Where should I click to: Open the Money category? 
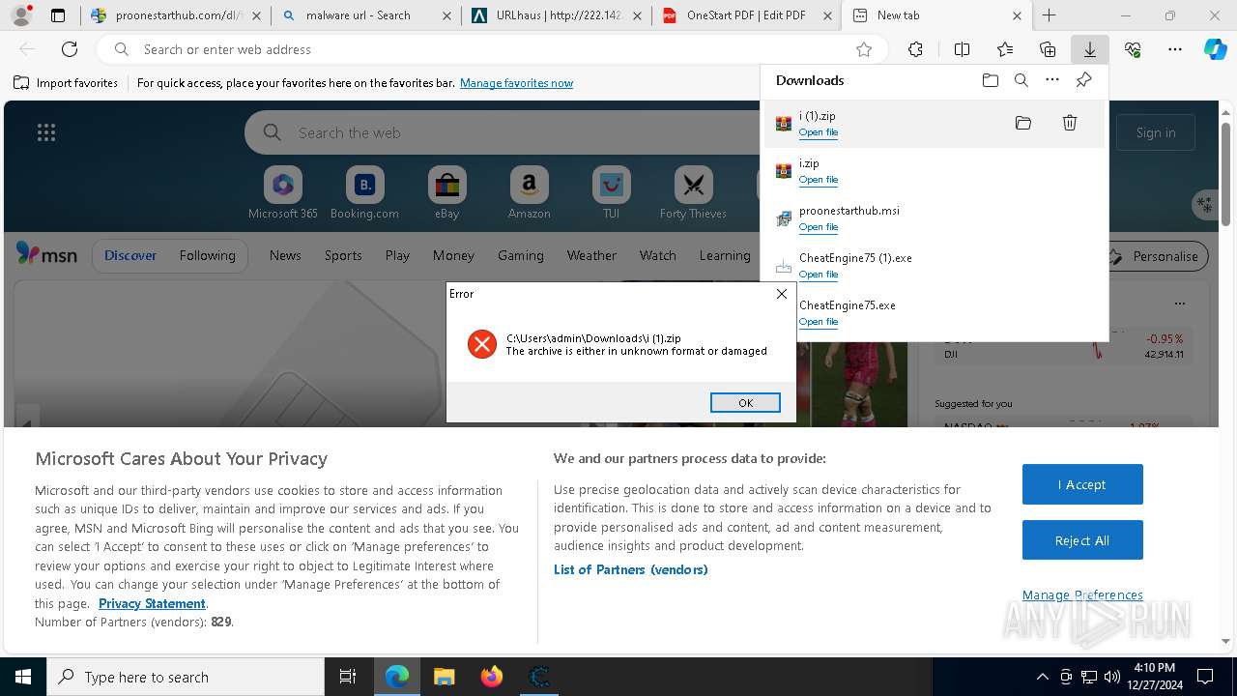coord(453,255)
